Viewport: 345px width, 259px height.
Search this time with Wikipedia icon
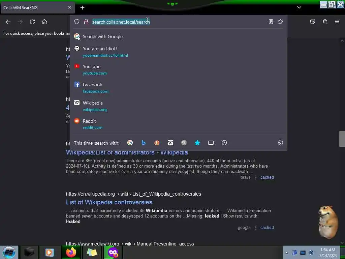(x=170, y=143)
